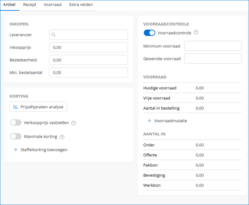Click into the Min. bestelaantal field
Image resolution: width=249 pixels, height=205 pixels.
88,73
